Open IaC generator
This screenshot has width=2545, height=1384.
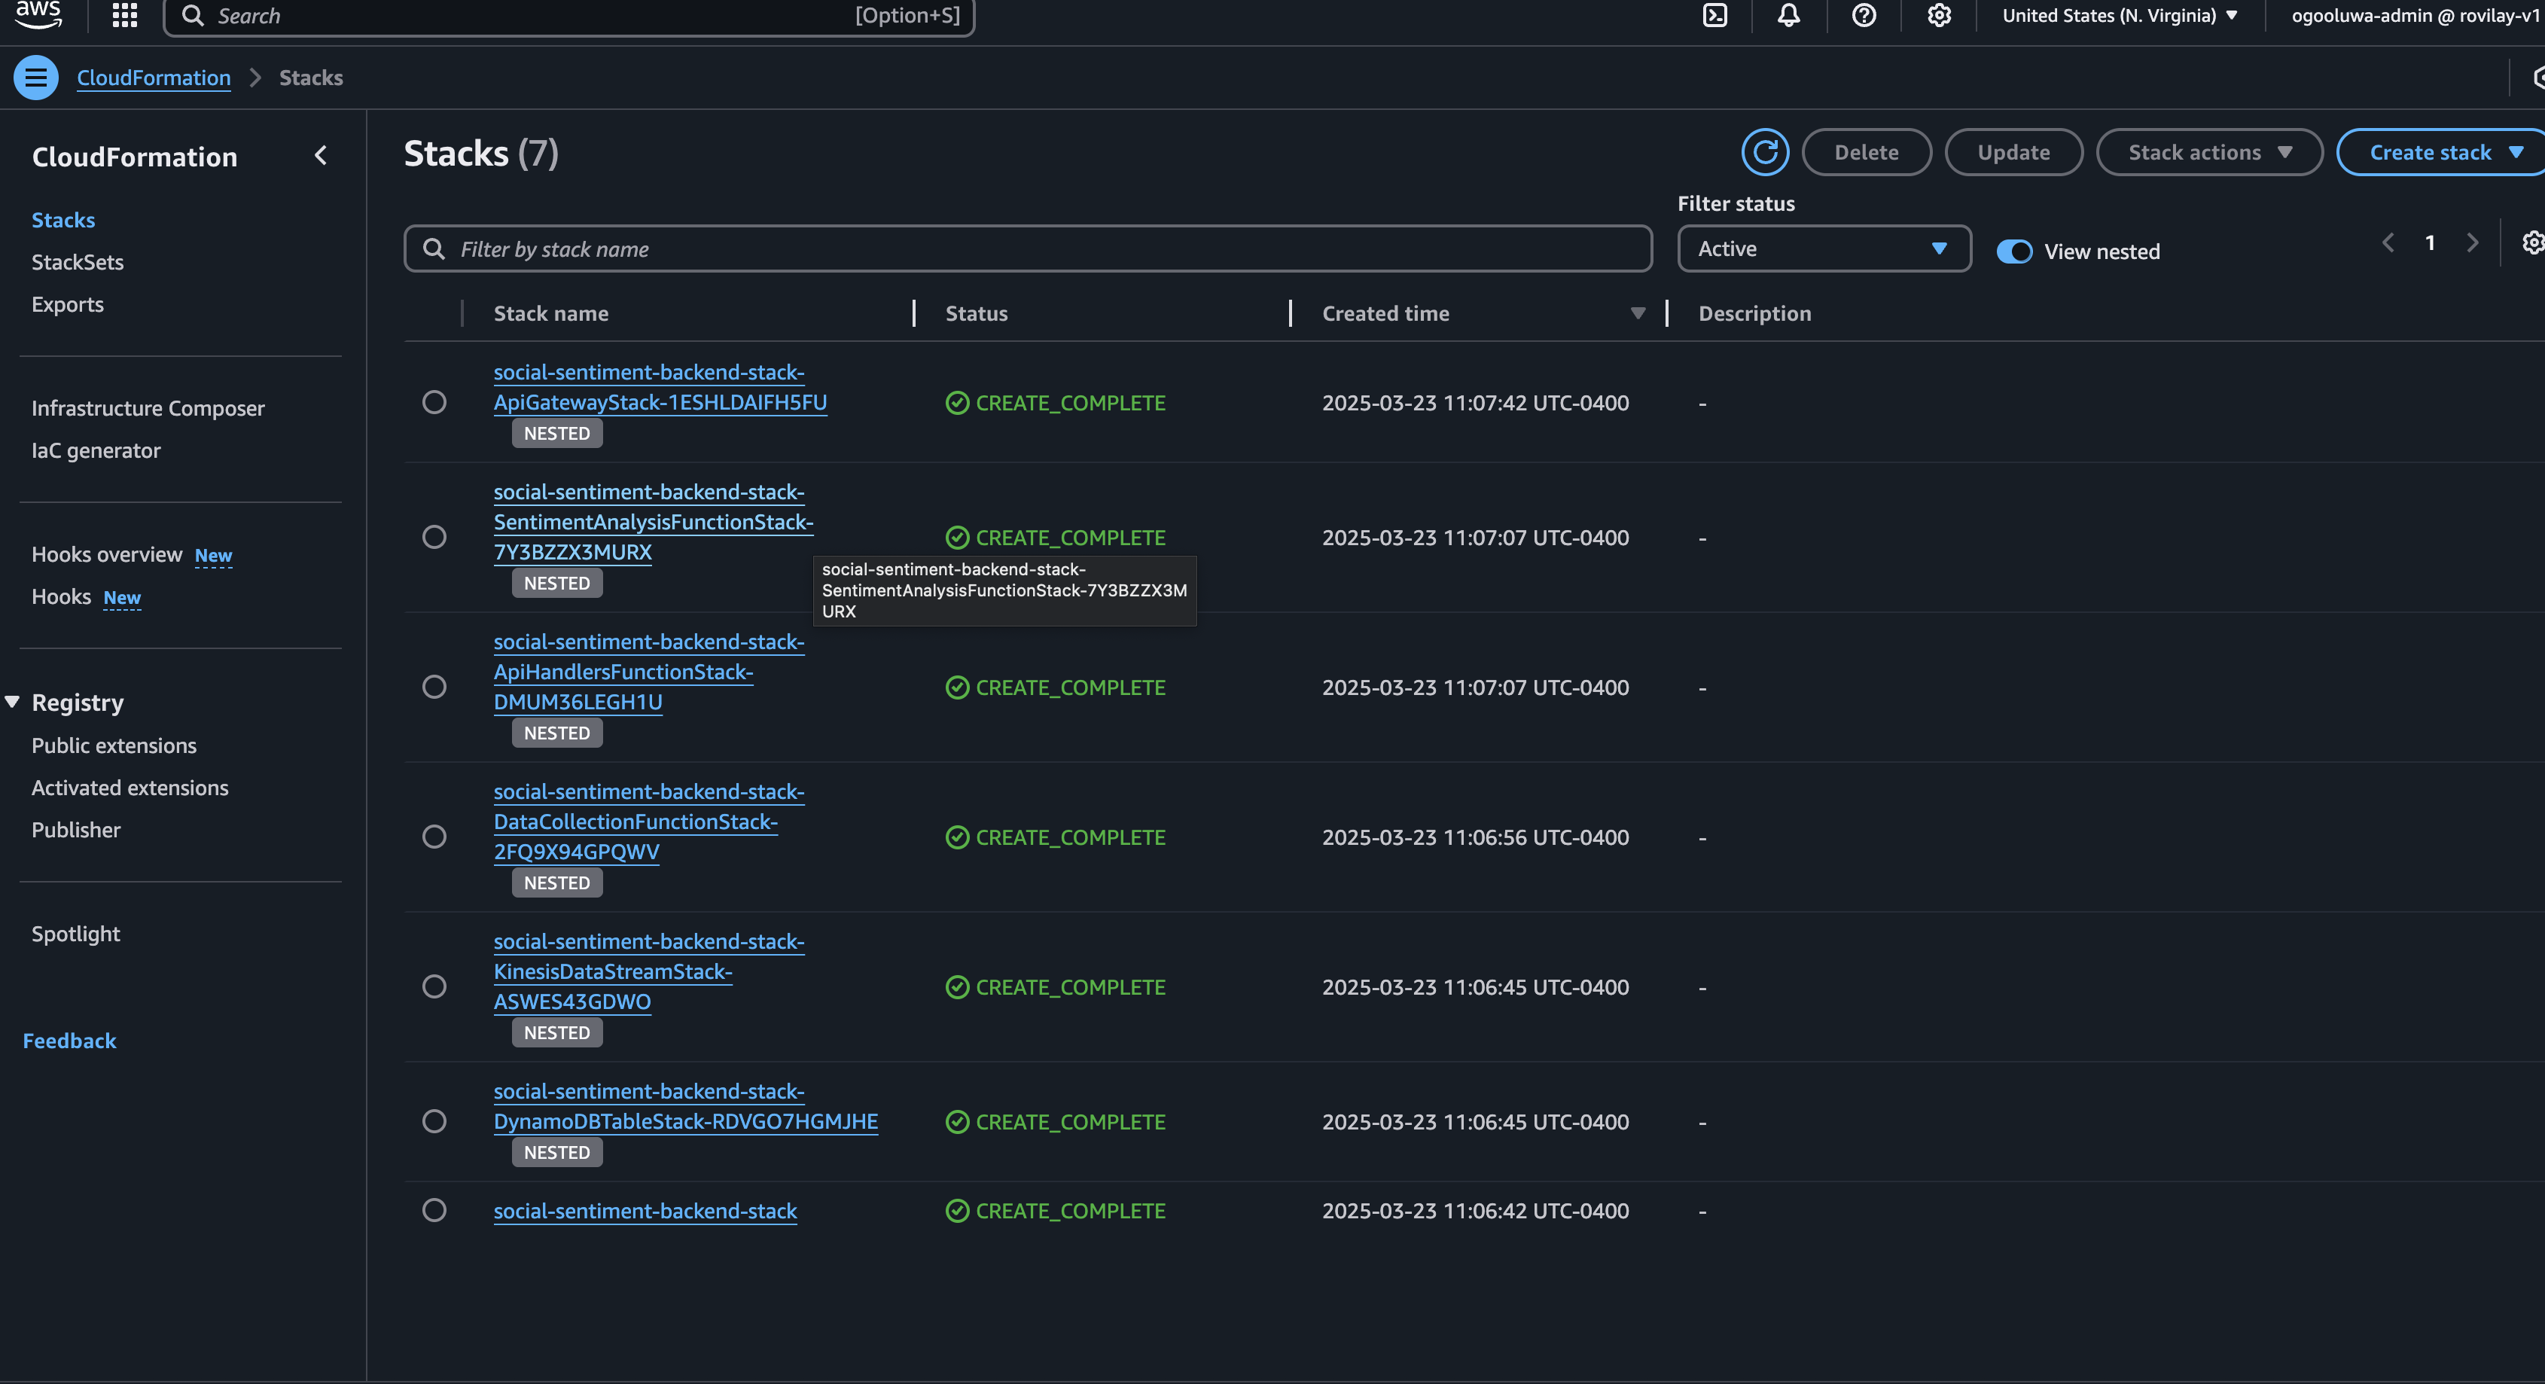pos(96,450)
